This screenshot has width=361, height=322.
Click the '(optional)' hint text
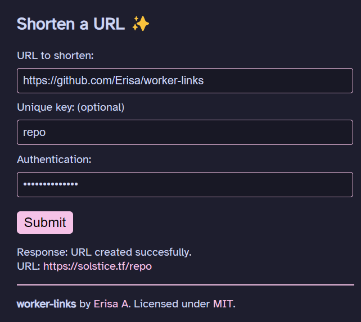click(101, 107)
